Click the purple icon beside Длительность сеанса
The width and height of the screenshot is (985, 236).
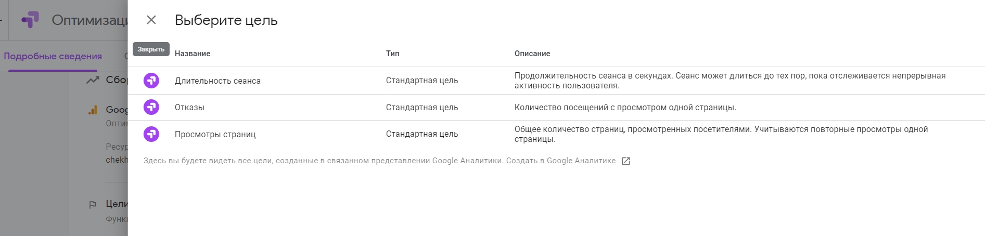pyautogui.click(x=151, y=81)
